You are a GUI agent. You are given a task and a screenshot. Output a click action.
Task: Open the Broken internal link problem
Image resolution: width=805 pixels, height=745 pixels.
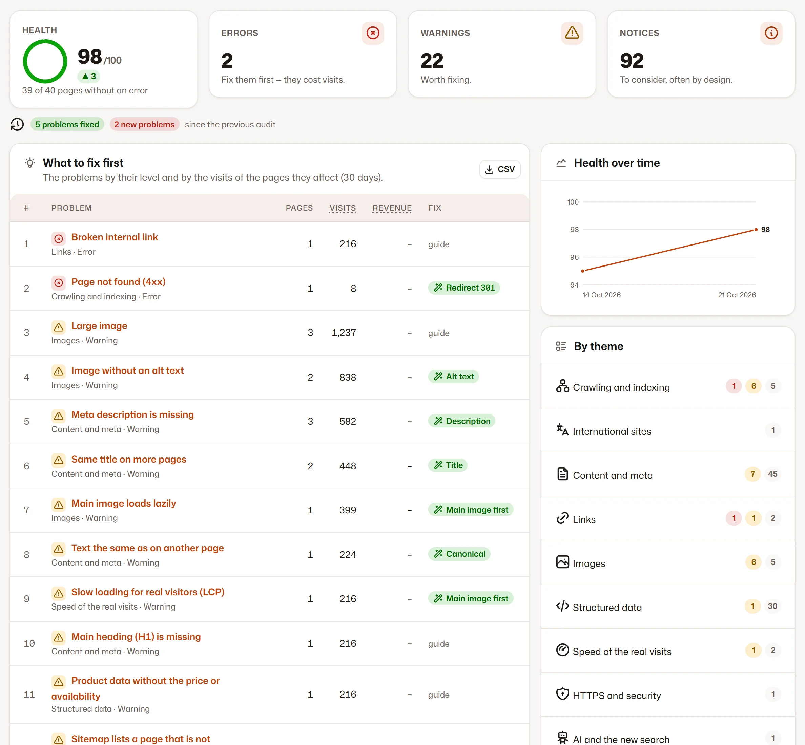pos(115,237)
